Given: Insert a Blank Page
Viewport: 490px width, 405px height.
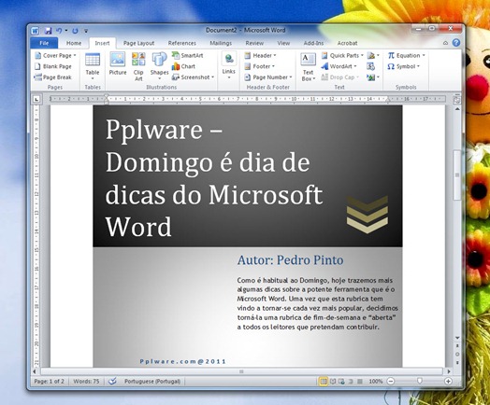Looking at the screenshot, I should pos(53,66).
